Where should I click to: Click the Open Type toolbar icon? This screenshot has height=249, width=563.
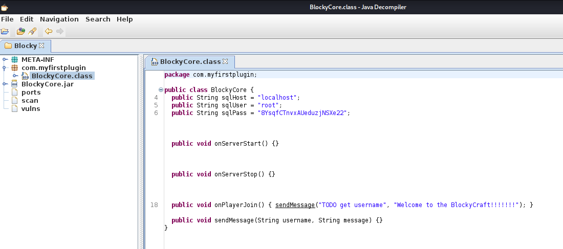pos(20,31)
